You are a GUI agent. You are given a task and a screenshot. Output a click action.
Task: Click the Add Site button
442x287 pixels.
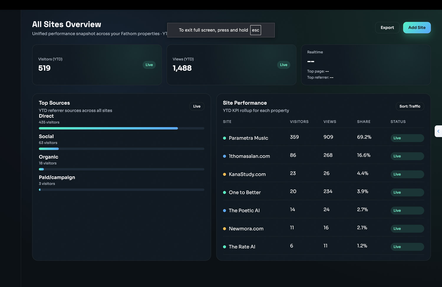(417, 28)
